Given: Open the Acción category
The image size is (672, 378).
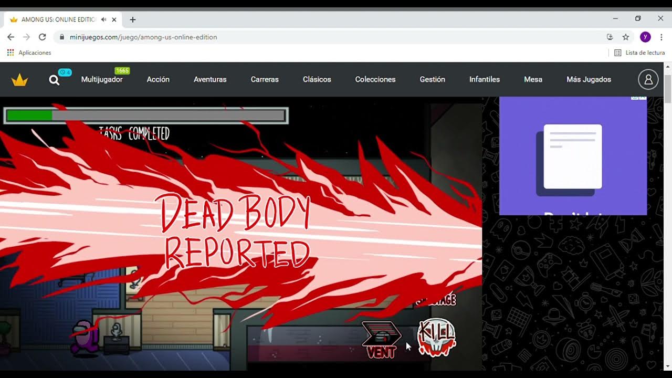Looking at the screenshot, I should 158,80.
